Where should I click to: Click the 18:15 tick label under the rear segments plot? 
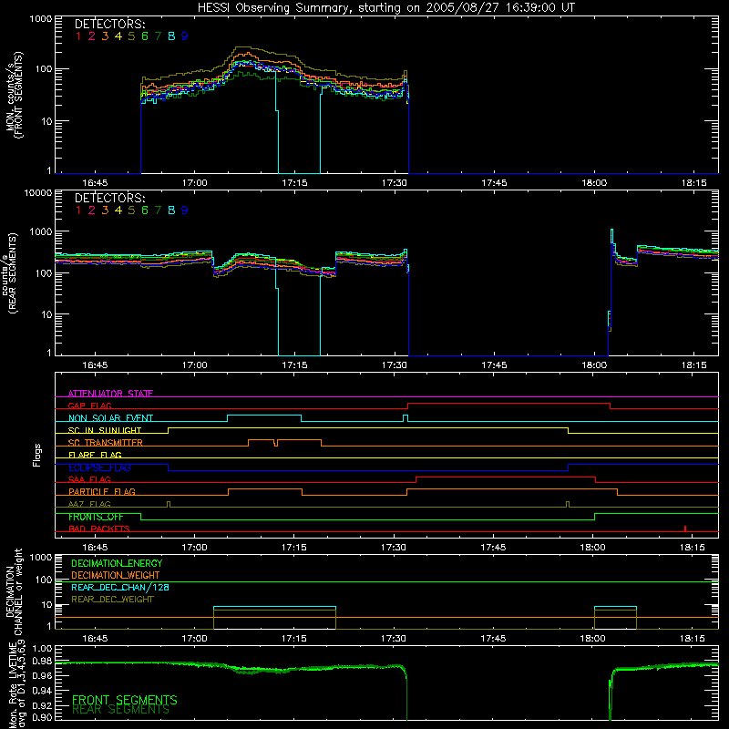693,365
